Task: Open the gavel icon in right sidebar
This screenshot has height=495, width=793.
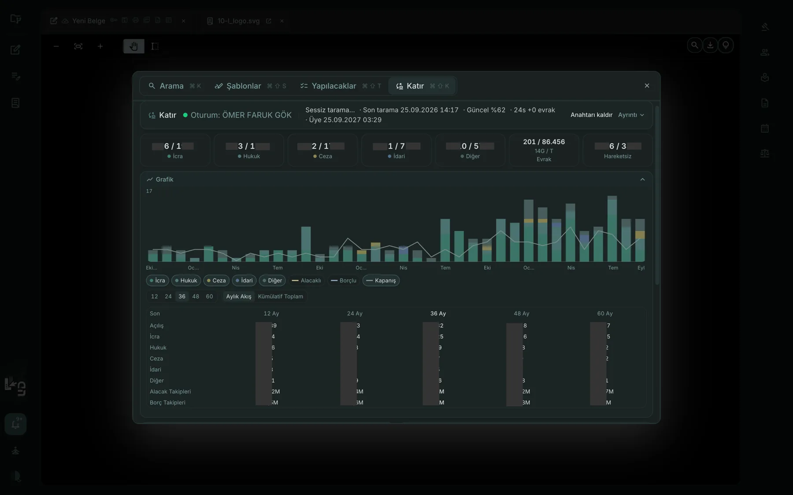Action: pos(765,27)
